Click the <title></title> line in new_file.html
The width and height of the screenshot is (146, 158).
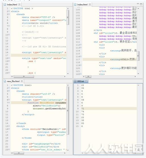(x=32, y=97)
